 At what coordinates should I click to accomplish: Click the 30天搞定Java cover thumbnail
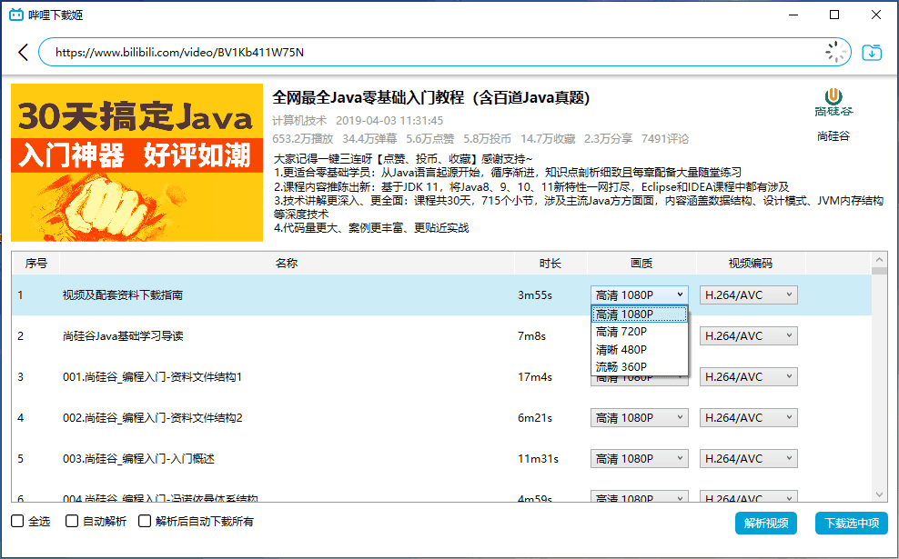(x=137, y=163)
